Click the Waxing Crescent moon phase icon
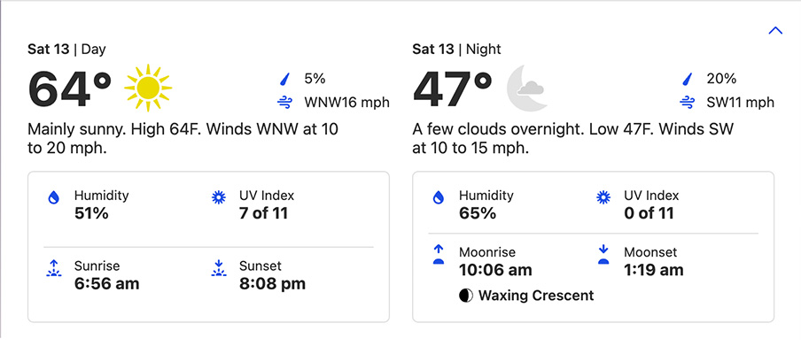 pyautogui.click(x=465, y=296)
